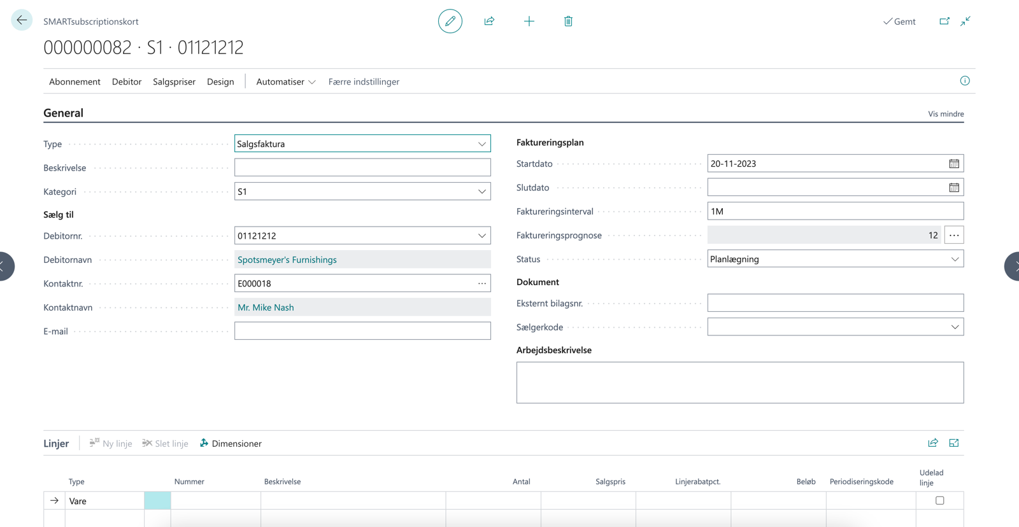The width and height of the screenshot is (1019, 527).
Task: Click the plus icon to create new
Action: [x=529, y=21]
